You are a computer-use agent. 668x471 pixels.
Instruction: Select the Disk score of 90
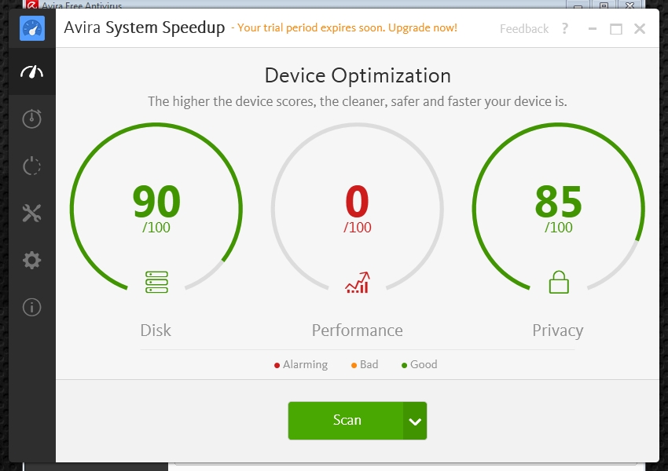click(156, 202)
